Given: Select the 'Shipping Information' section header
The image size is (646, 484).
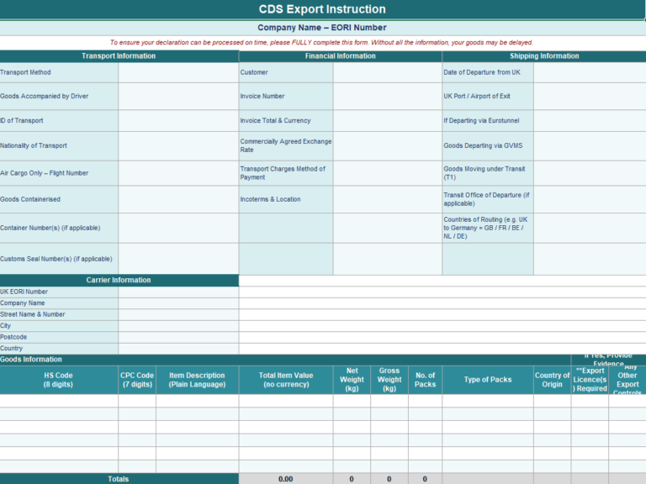Looking at the screenshot, I should pos(544,56).
